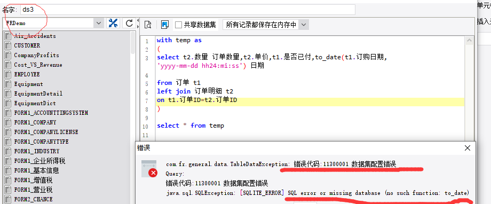Click the highlighted 'on t1.订单ID=t2.订单ID' line

click(196, 100)
